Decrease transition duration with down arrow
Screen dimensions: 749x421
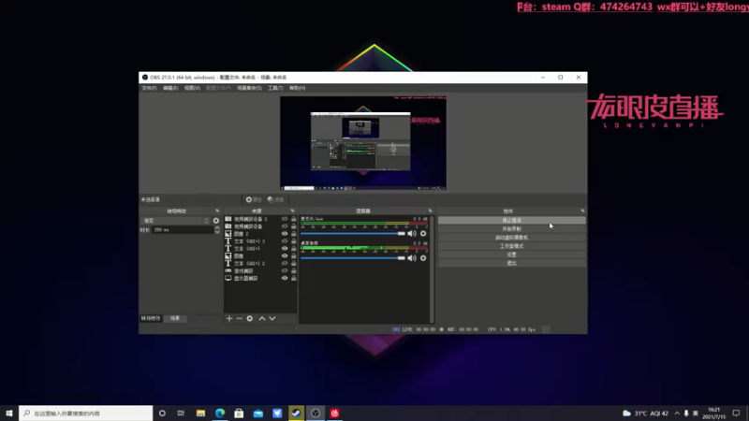point(217,232)
